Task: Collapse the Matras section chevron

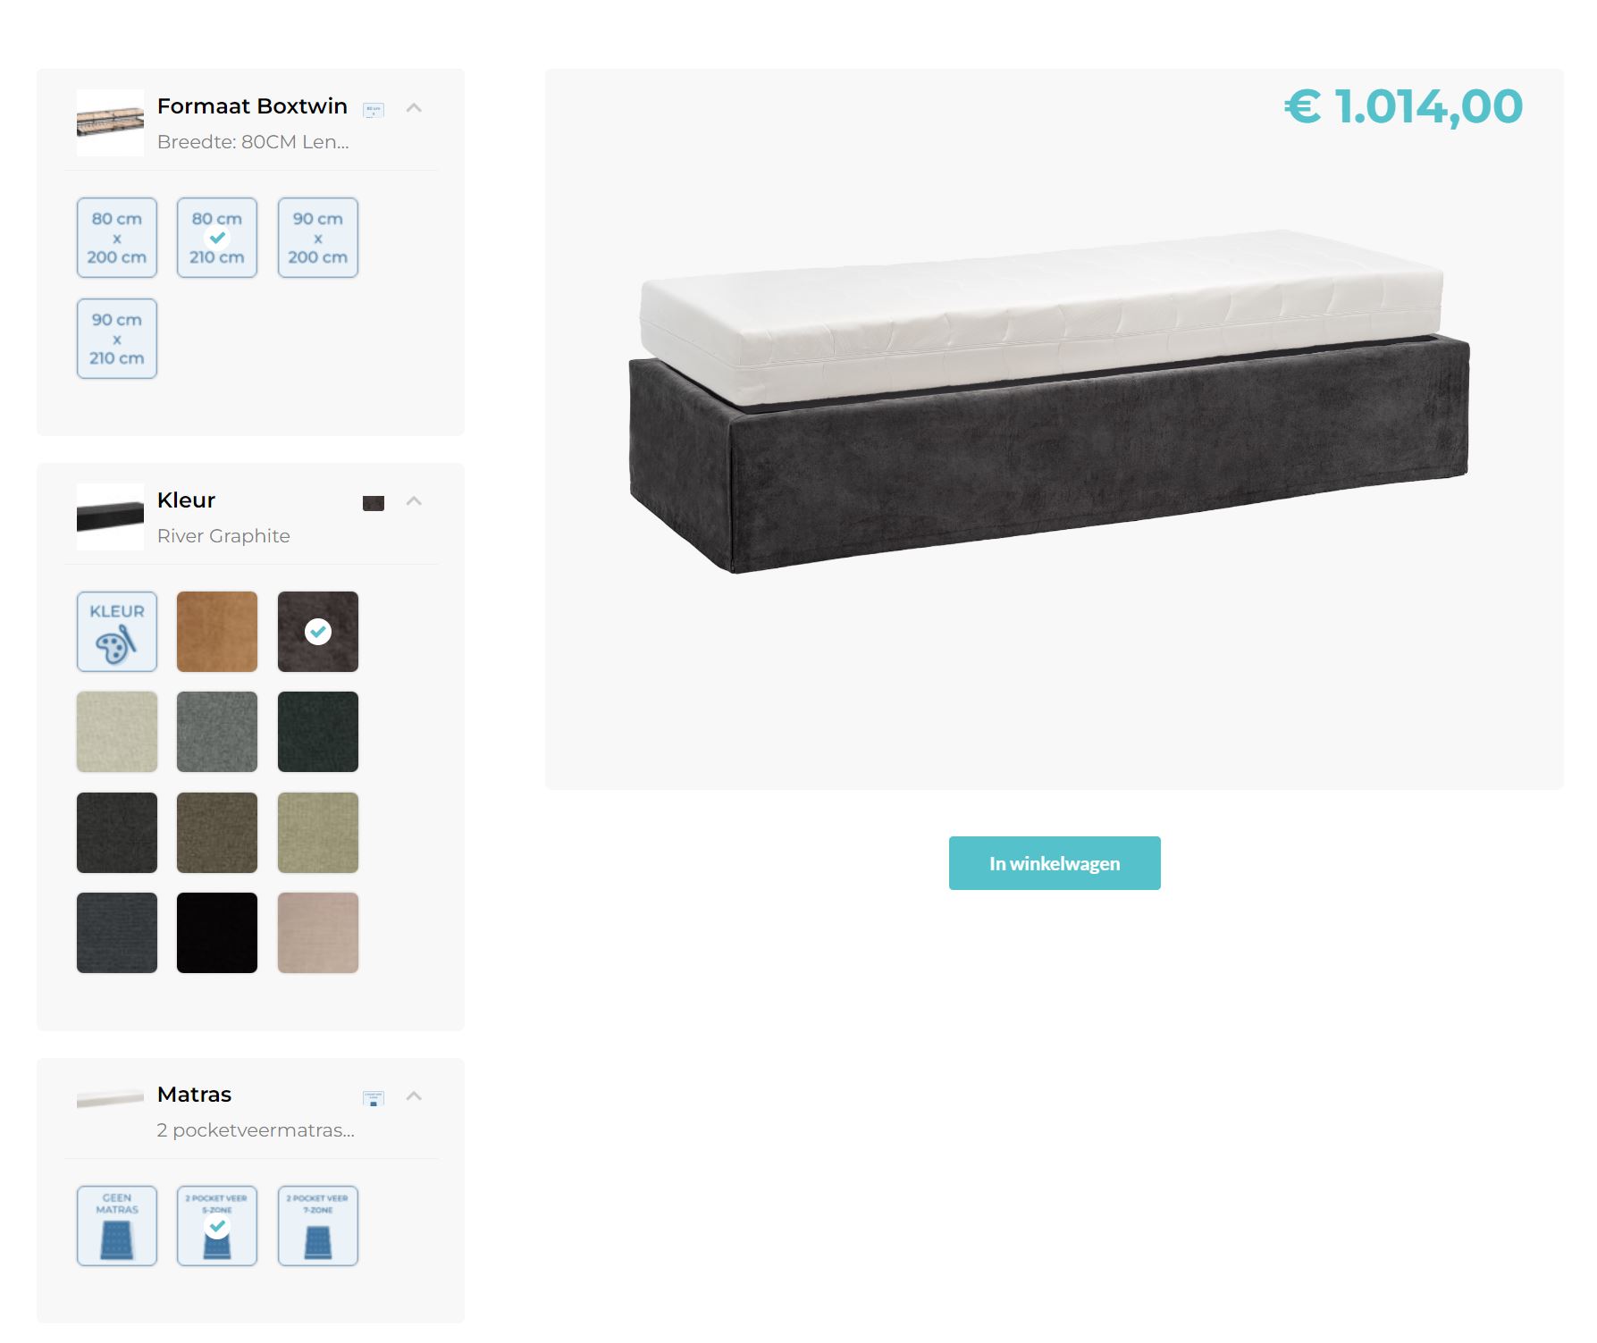Action: [414, 1095]
